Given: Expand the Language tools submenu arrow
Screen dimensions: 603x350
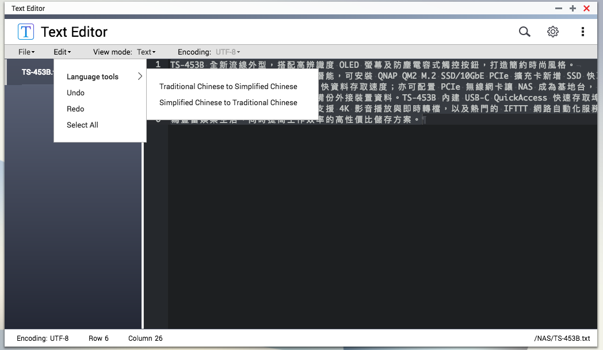Looking at the screenshot, I should tap(140, 76).
